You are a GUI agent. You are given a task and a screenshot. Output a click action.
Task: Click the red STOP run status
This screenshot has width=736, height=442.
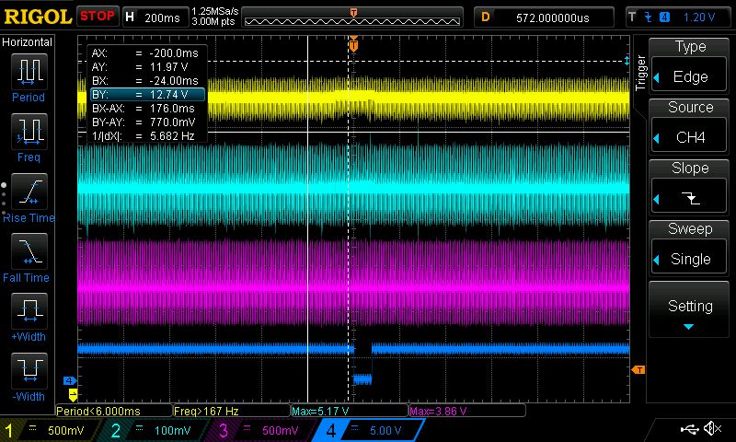98,17
